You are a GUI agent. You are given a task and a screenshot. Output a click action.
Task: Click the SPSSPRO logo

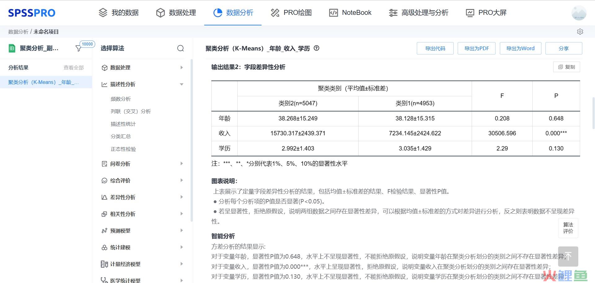tap(32, 13)
